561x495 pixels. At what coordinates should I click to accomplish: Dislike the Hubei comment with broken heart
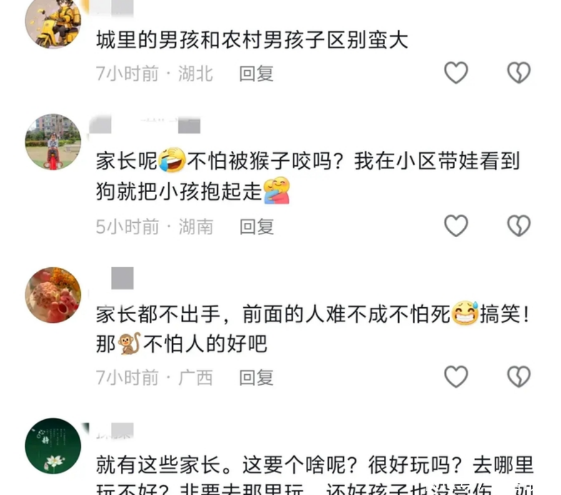point(519,73)
